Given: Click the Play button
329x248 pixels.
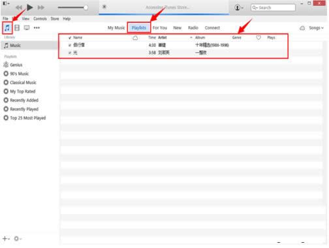Looking at the screenshot, I should [x=29, y=8].
